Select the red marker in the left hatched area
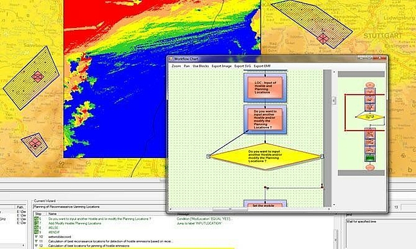Screen dimensions: 416x249 pyautogui.click(x=38, y=77)
